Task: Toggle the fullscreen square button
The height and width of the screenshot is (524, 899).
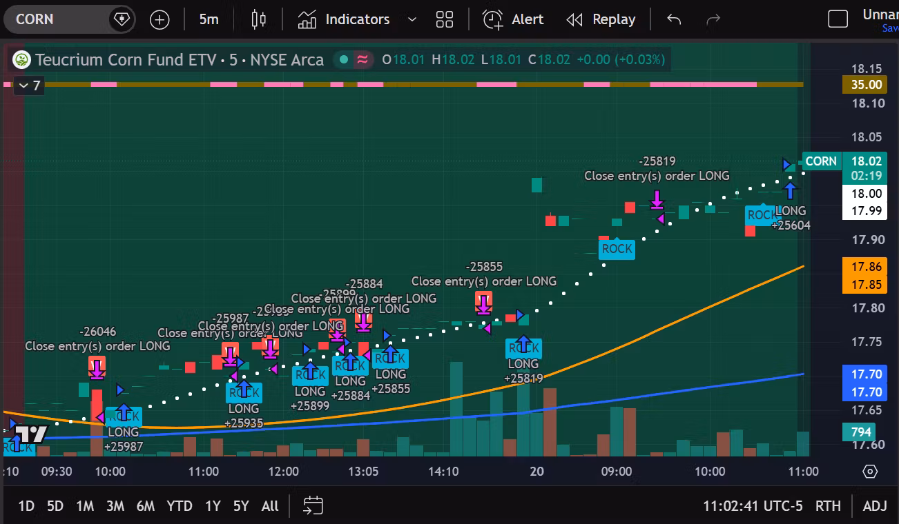Action: pyautogui.click(x=838, y=19)
